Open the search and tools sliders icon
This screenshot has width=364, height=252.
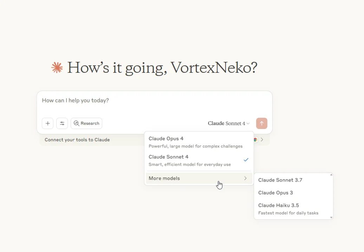pos(62,123)
